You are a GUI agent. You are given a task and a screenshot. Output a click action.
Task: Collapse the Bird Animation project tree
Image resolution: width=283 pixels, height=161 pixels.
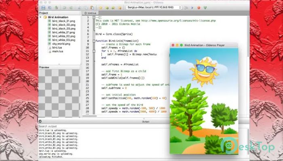point(40,17)
